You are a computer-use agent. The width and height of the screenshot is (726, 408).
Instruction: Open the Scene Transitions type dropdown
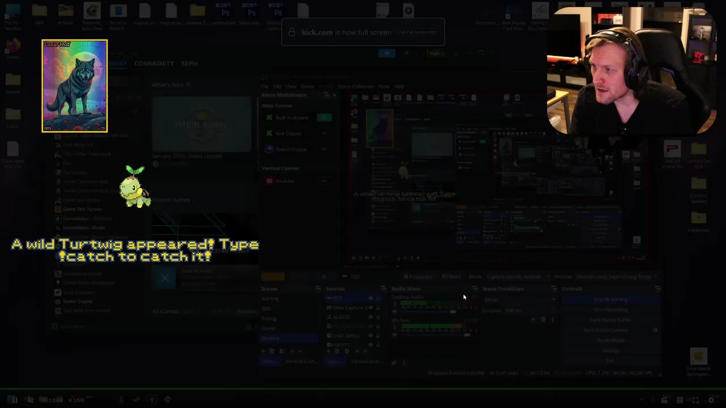520,300
